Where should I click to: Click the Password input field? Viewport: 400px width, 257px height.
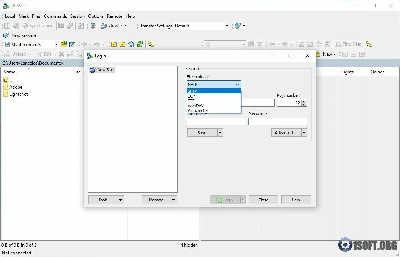[x=278, y=121]
